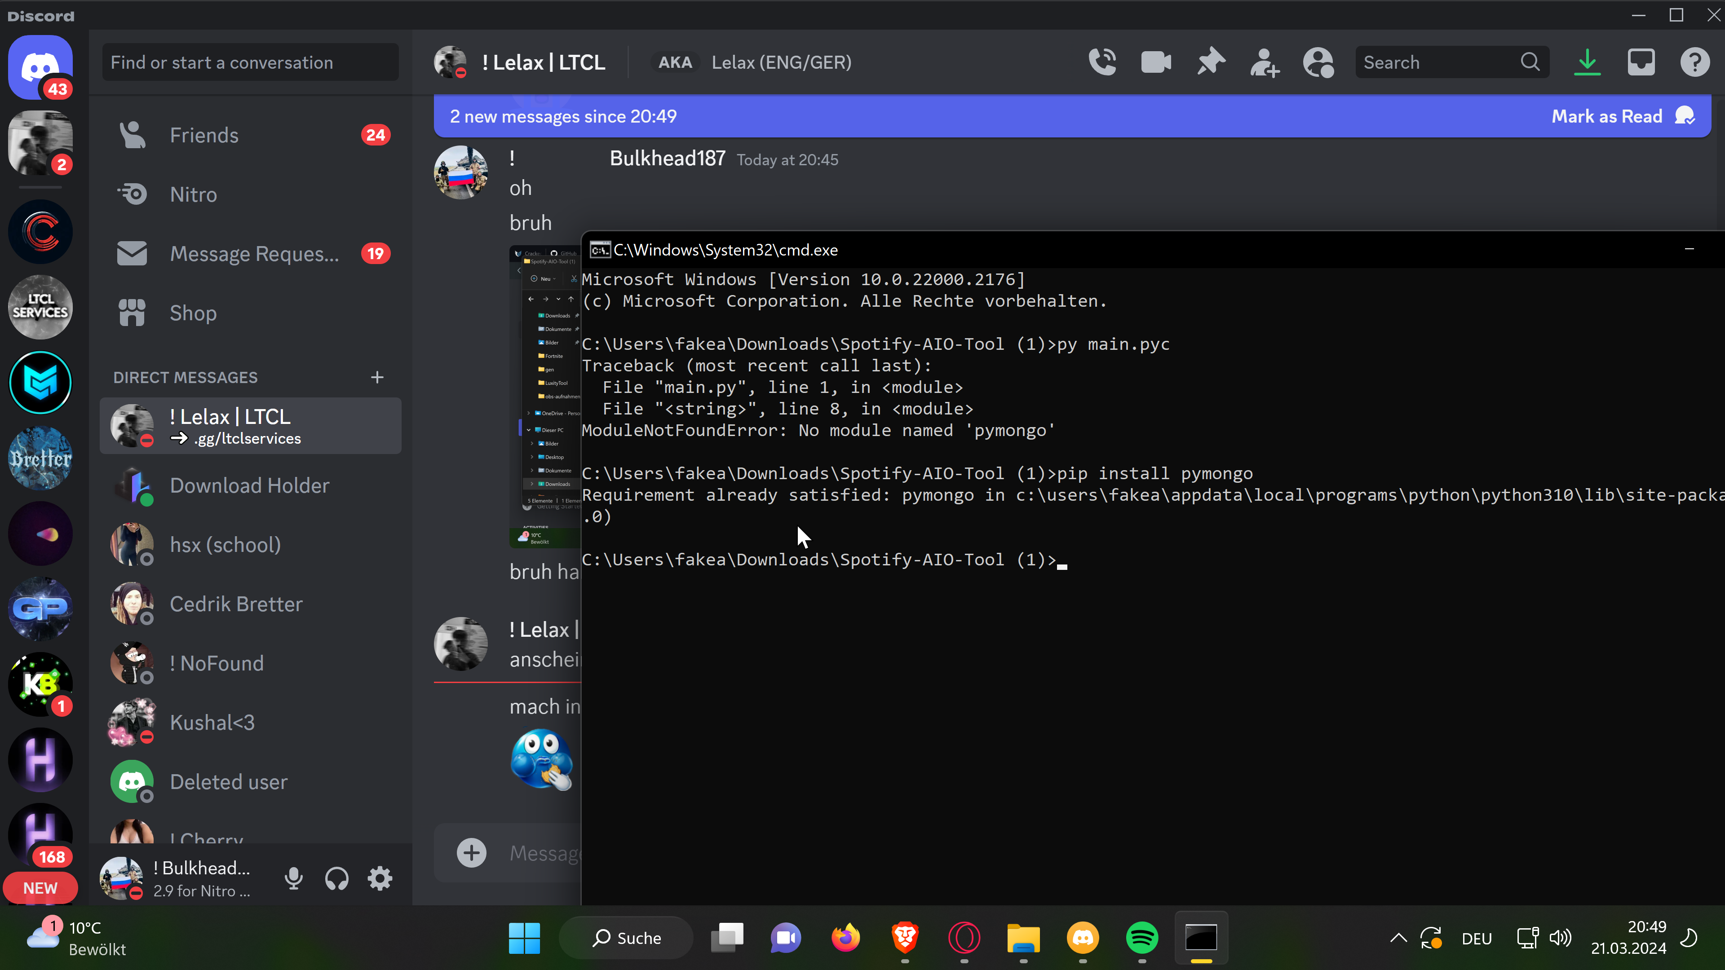Open pinned messages

[1211, 62]
